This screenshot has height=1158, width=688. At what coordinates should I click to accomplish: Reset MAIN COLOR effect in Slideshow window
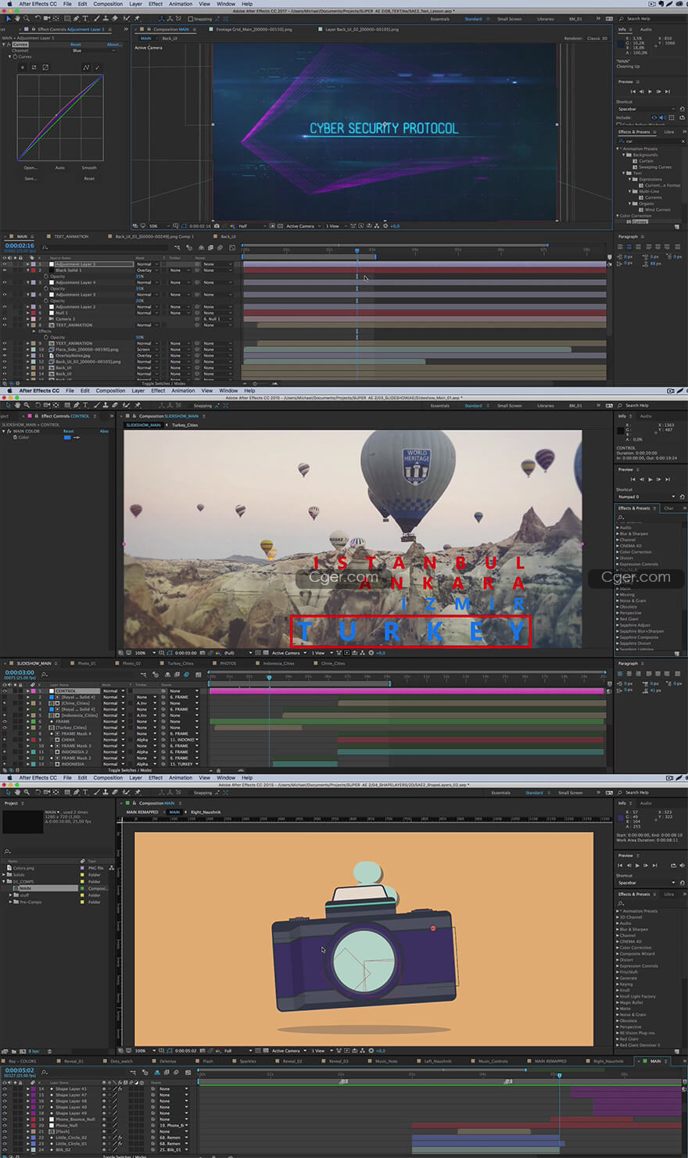coord(69,431)
